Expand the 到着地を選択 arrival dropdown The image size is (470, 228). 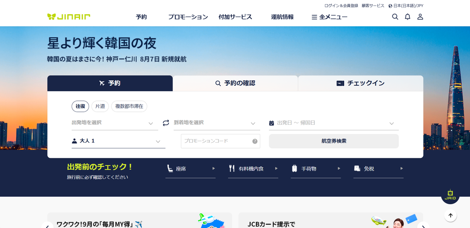(217, 123)
